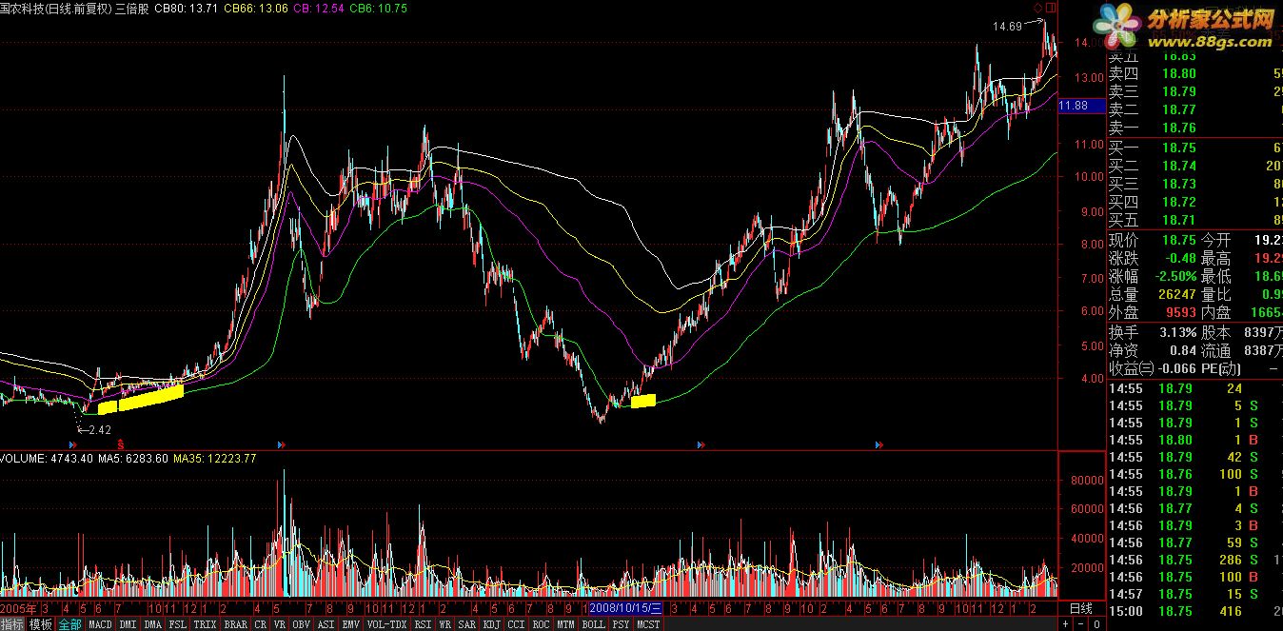Click the CB: 12.54 indicator value

(319, 8)
